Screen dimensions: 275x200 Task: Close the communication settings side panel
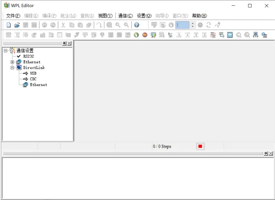(70, 43)
